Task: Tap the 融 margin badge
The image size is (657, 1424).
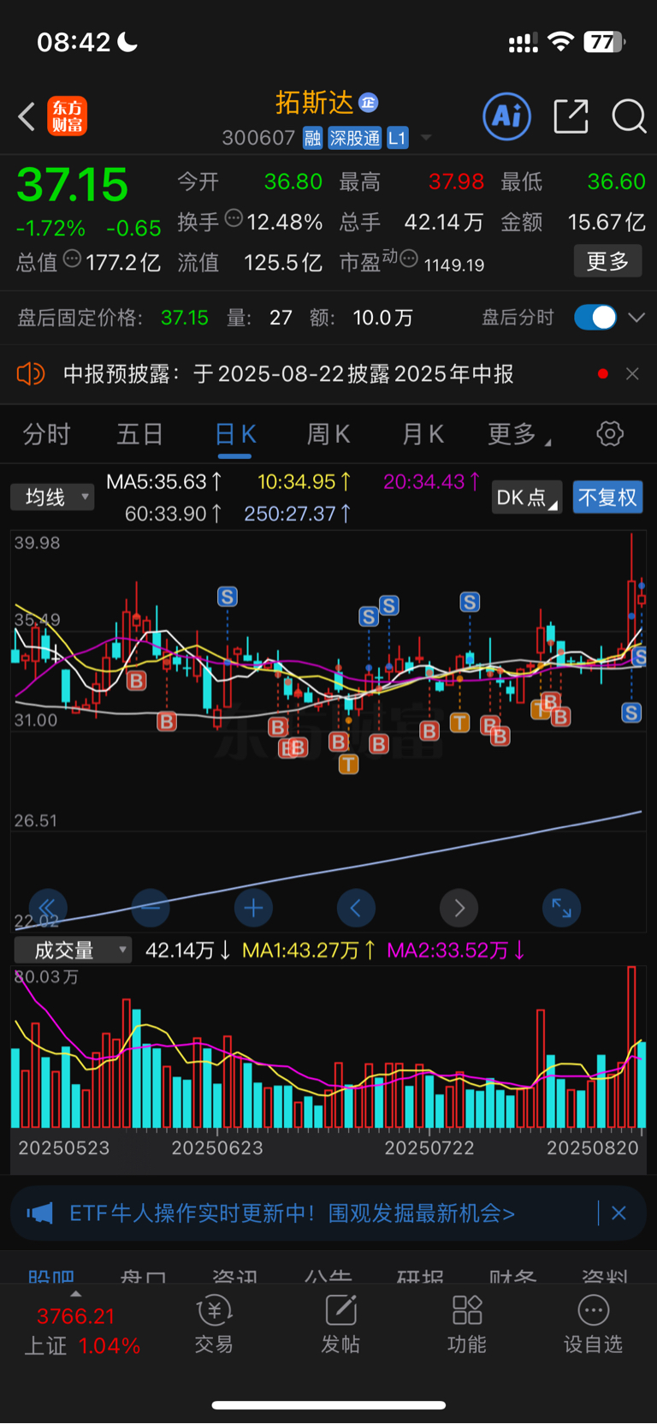Action: pos(312,138)
